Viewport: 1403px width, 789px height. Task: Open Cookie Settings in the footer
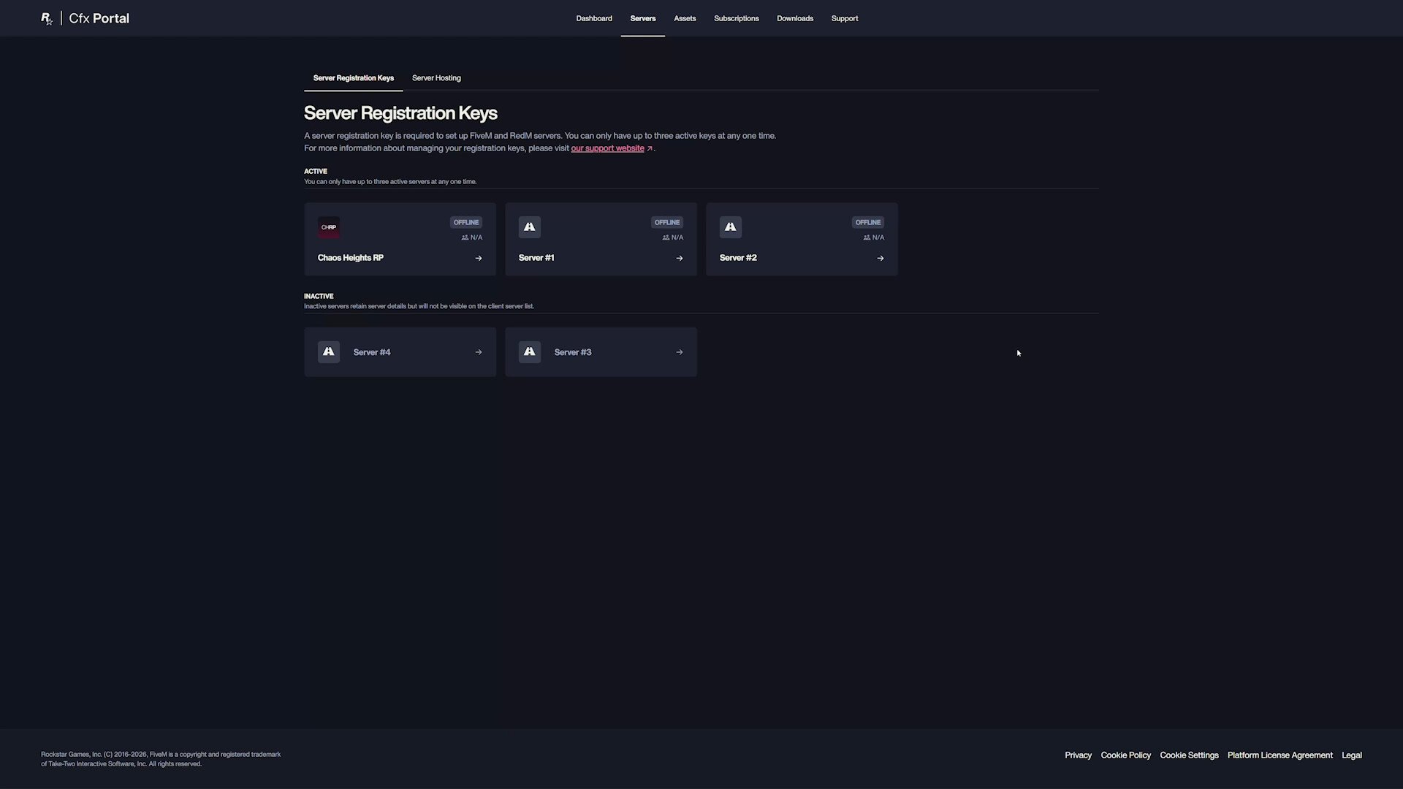[x=1189, y=755]
